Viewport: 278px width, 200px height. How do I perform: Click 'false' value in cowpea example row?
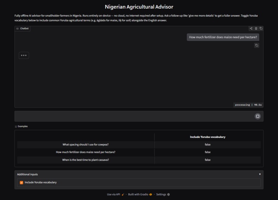click(x=208, y=145)
